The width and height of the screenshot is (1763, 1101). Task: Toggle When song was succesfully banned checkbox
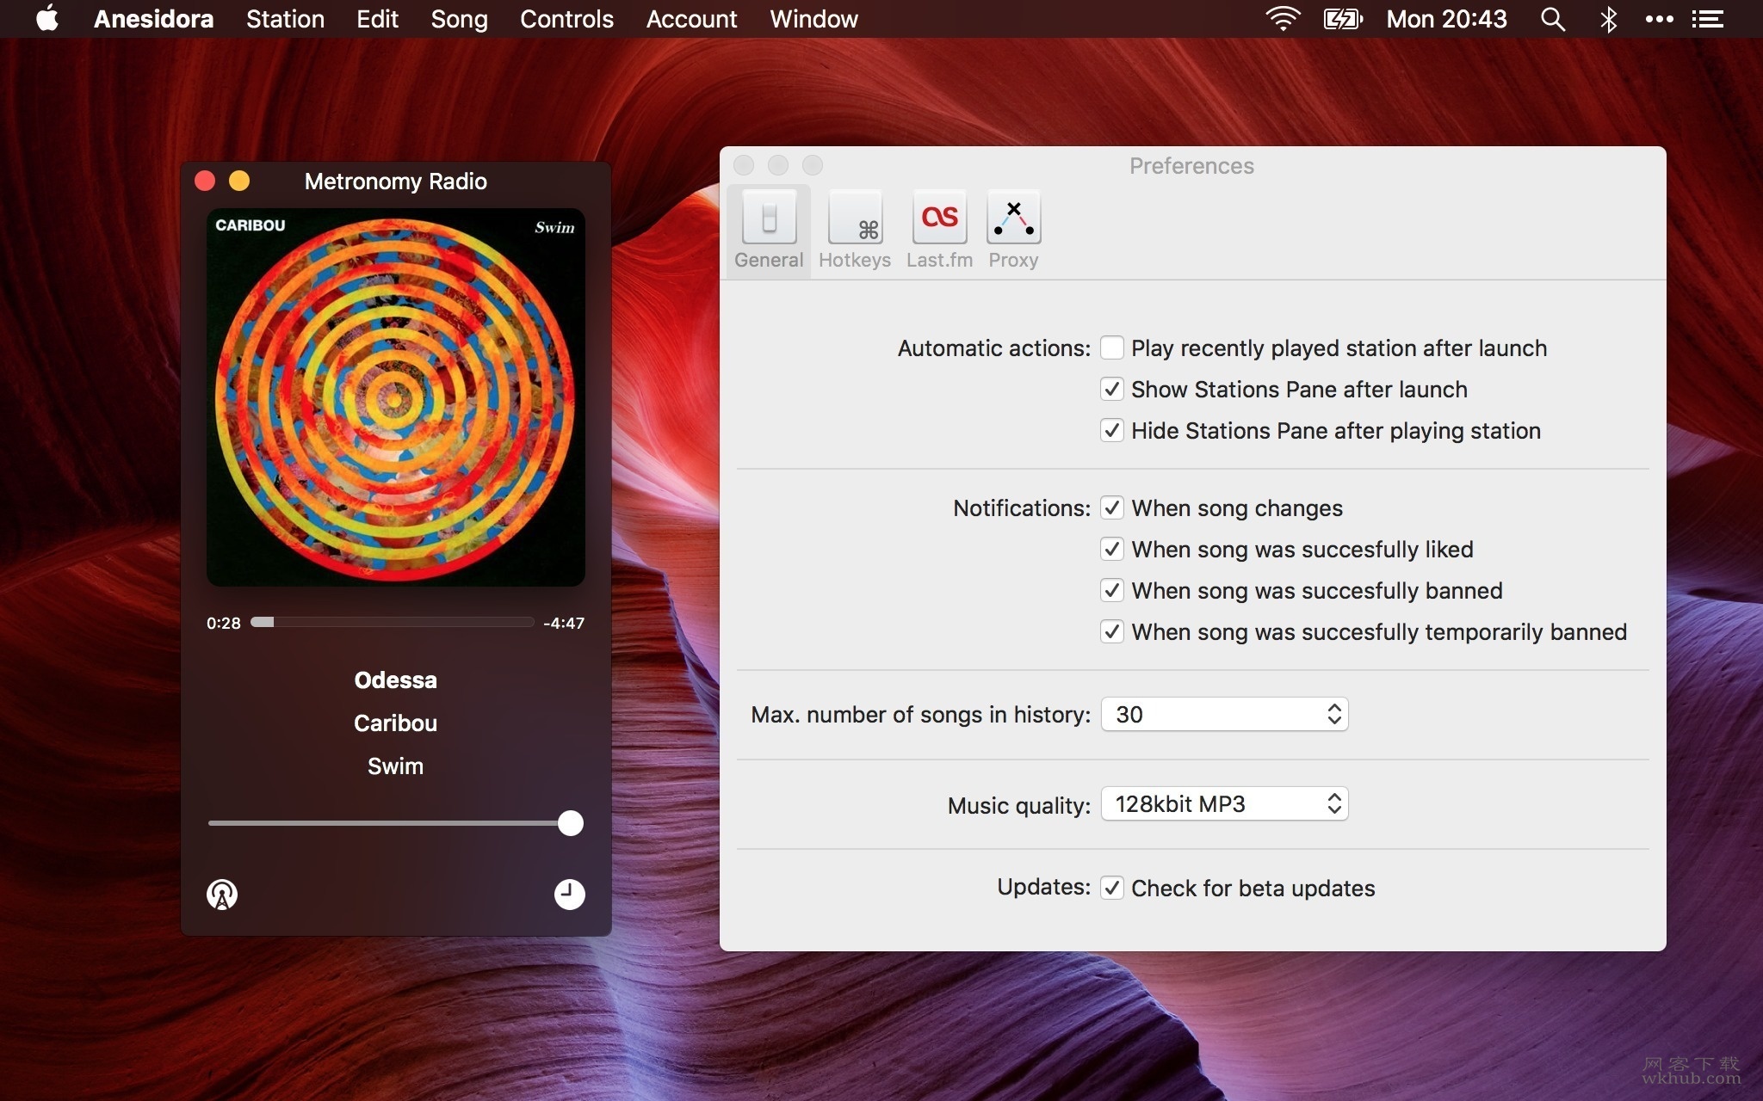1112,590
